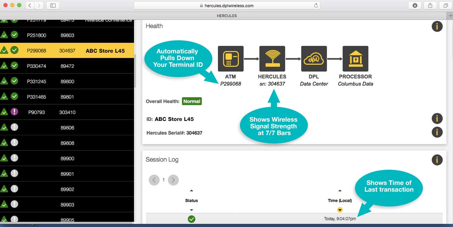Open info icon beside Session Log heading

pyautogui.click(x=437, y=159)
